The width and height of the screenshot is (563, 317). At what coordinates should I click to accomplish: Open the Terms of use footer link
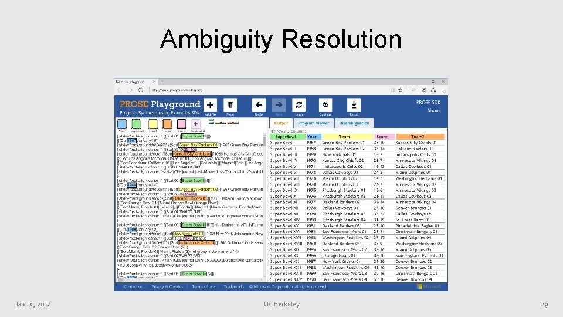coord(204,287)
